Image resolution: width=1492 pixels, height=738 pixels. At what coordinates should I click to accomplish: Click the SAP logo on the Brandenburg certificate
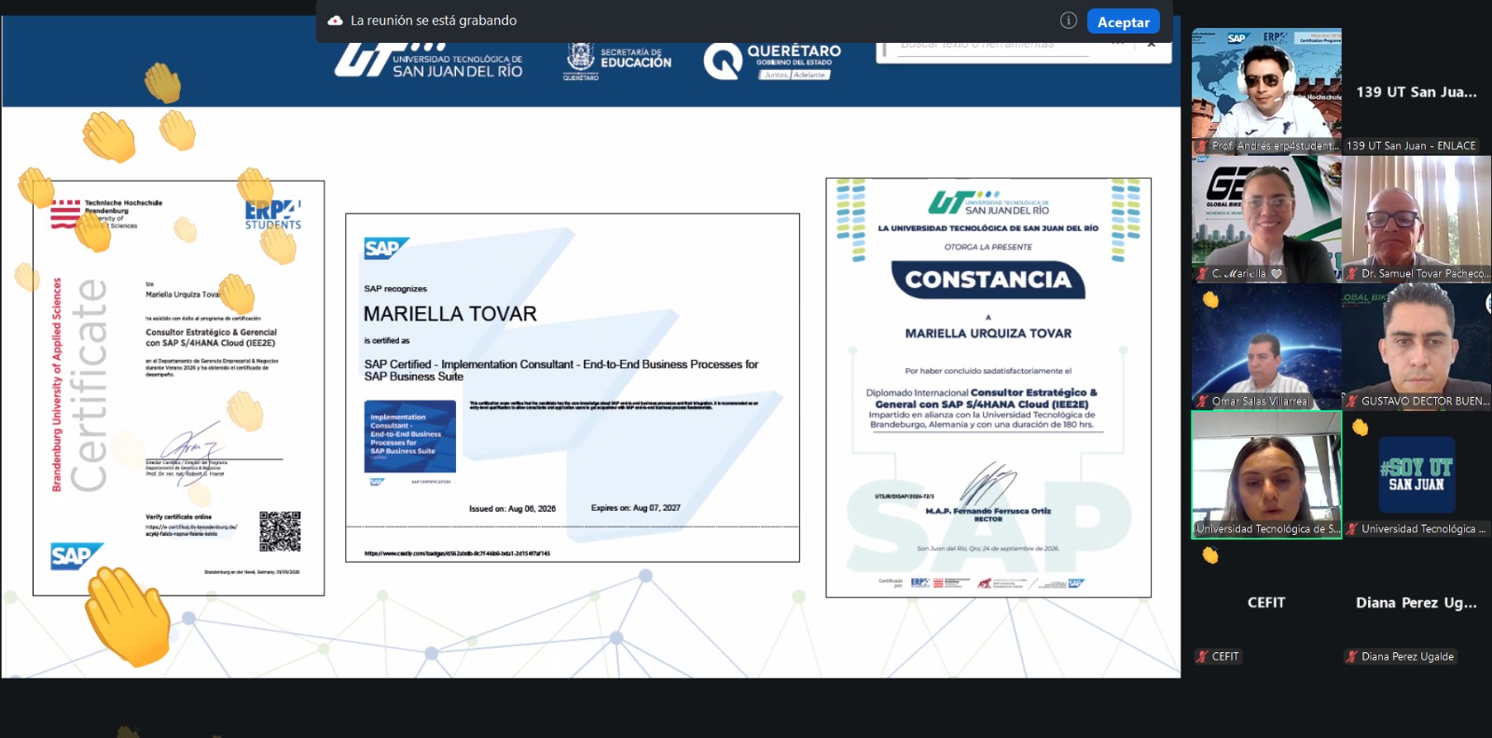[x=76, y=556]
